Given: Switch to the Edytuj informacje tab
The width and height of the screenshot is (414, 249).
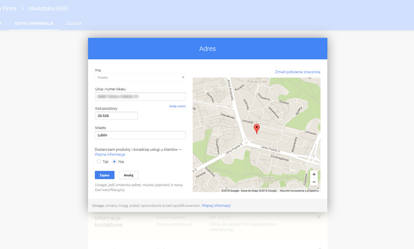Looking at the screenshot, I should coord(34,23).
